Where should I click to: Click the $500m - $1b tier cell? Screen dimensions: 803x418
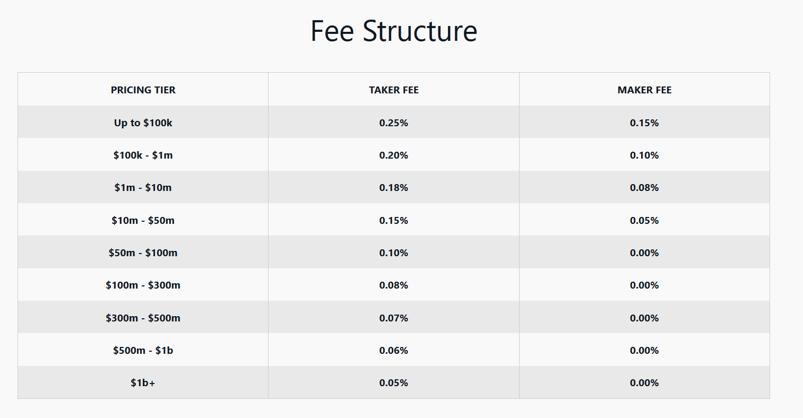[x=143, y=350]
